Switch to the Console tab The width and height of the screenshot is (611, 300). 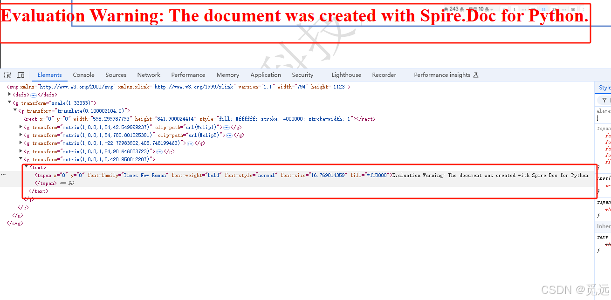click(x=84, y=75)
